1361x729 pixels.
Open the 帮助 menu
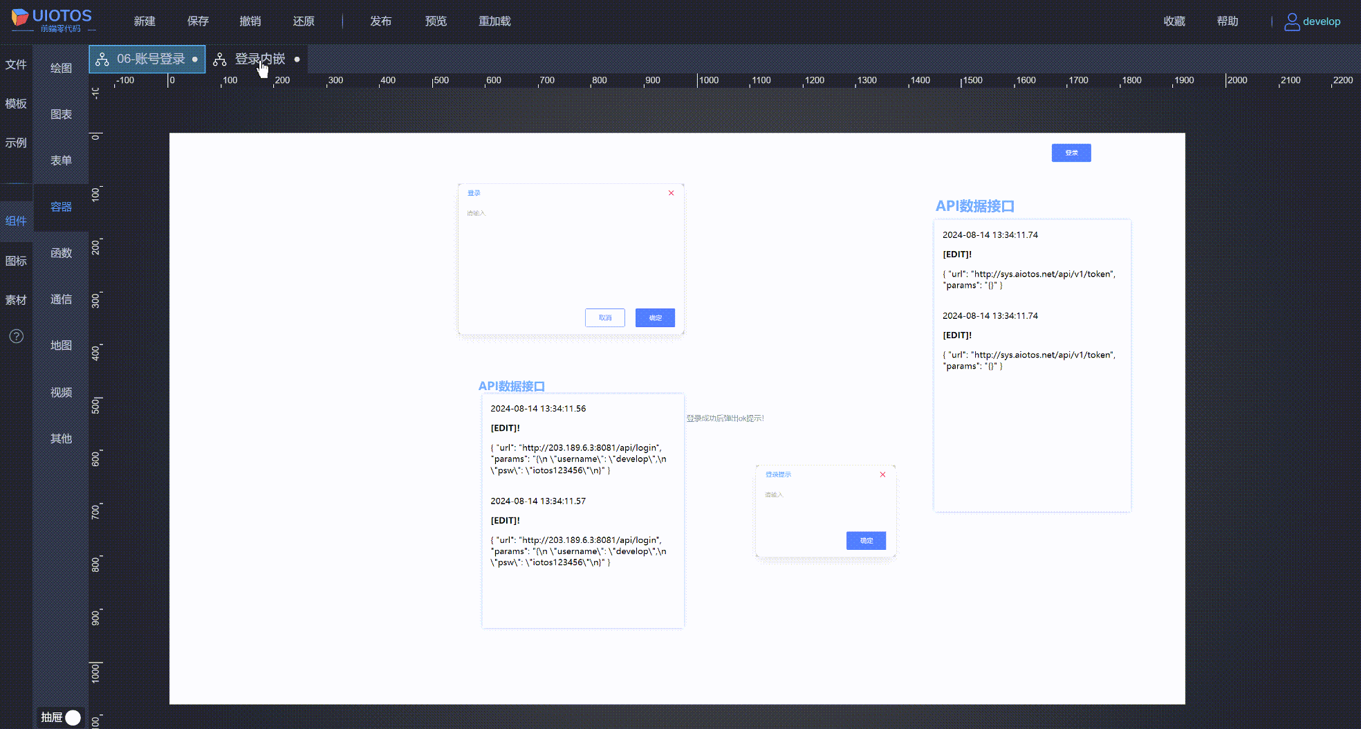(1228, 21)
